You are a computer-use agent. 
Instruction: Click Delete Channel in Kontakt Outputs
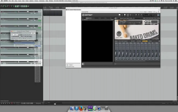click(x=139, y=41)
